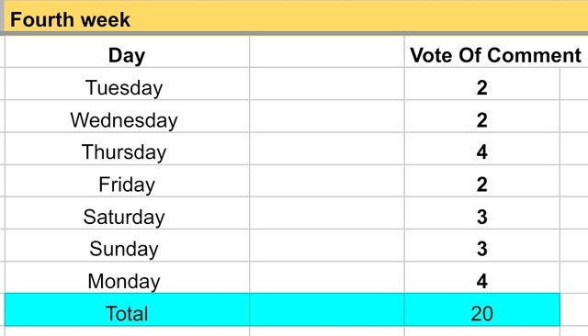588x336 pixels.
Task: Select the Total label cell
Action: pos(127,309)
